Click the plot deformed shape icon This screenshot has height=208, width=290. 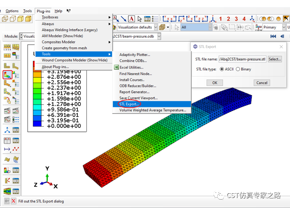15,65
